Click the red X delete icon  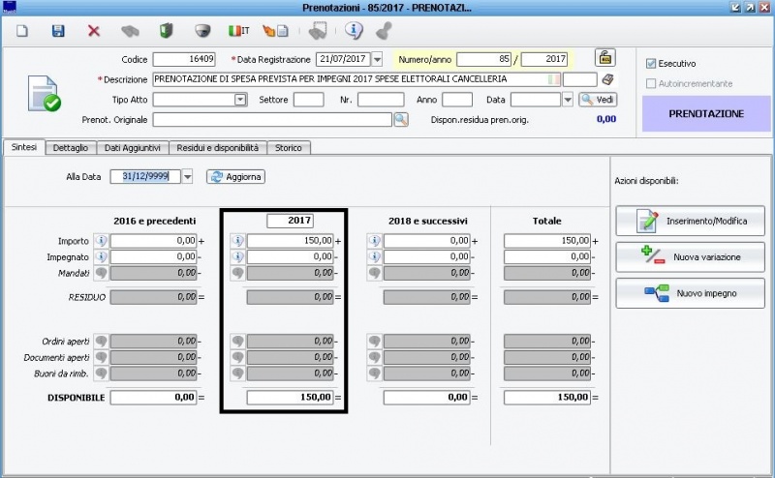[94, 31]
